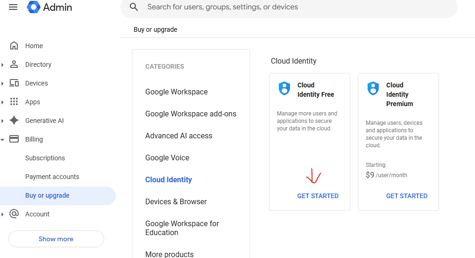Collapse the Billing section arrow
Image resolution: width=475 pixels, height=258 pixels.
click(3, 139)
